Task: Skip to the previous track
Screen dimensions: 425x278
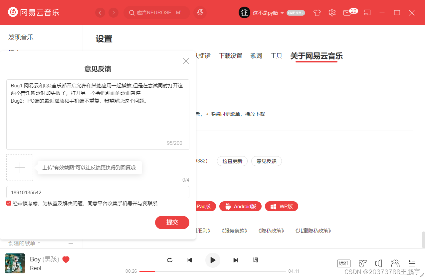Action: (x=190, y=260)
